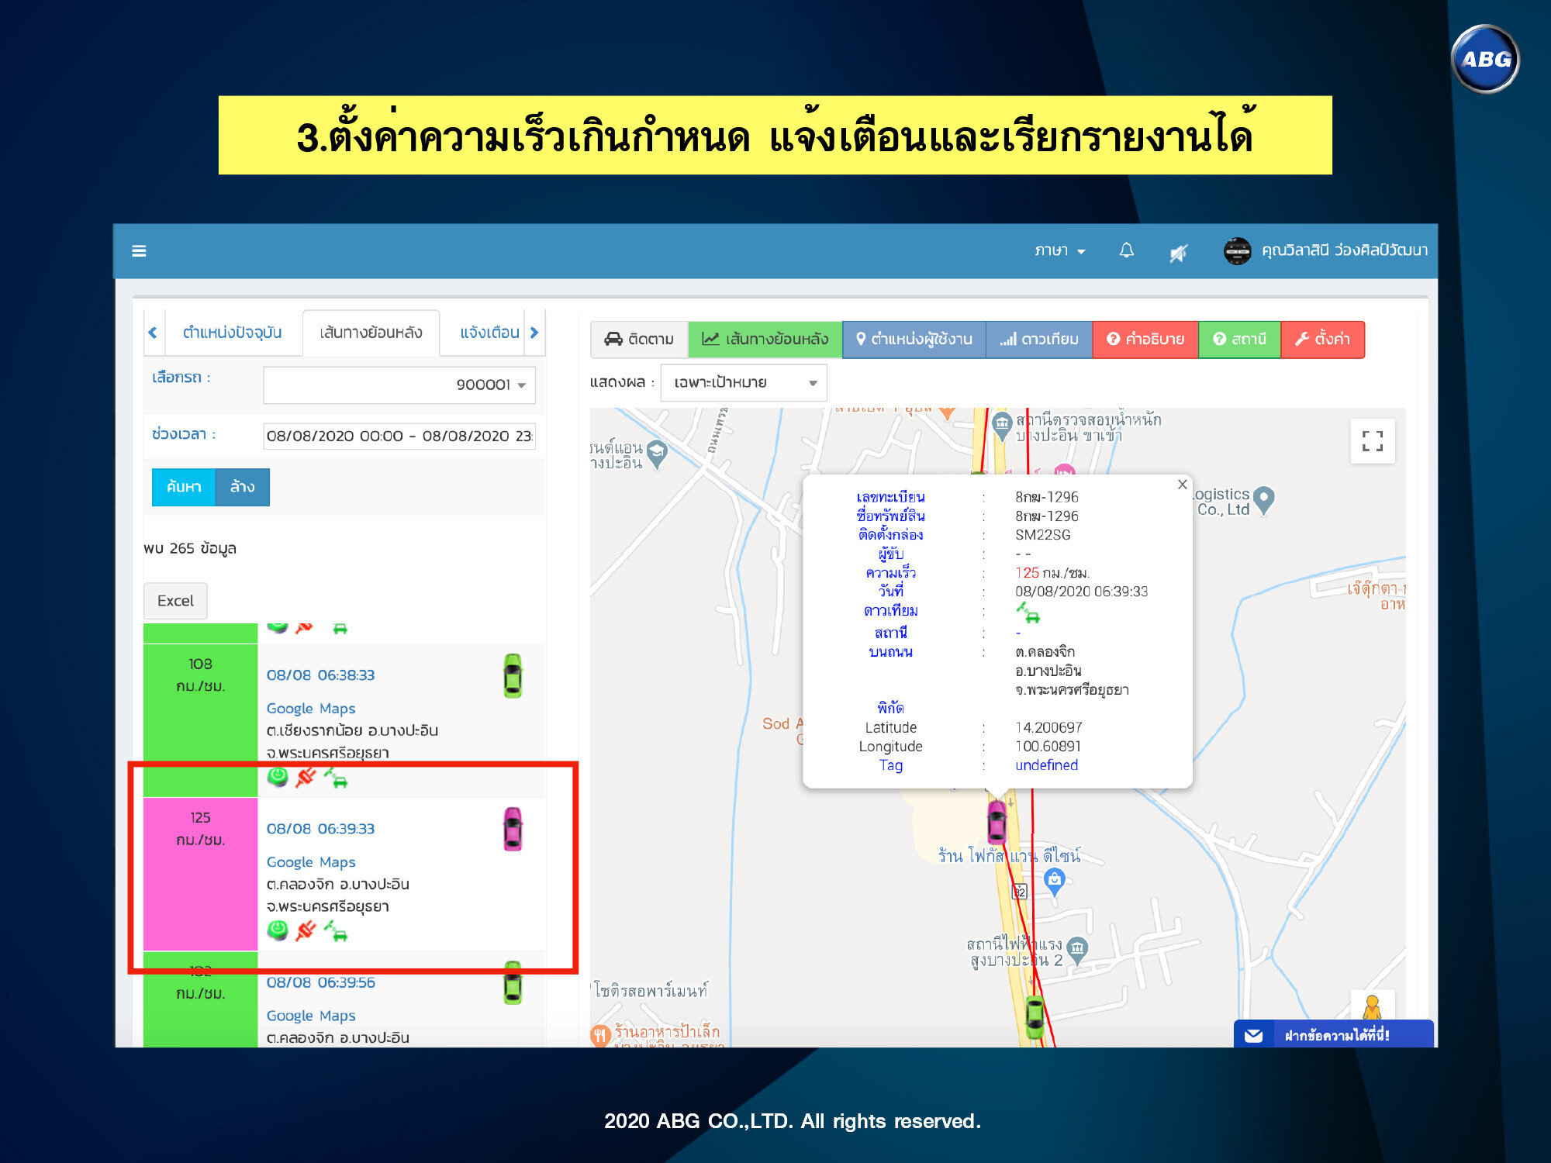1551x1163 pixels.
Task: Open the คำอธิบาย legend button
Action: (1145, 339)
